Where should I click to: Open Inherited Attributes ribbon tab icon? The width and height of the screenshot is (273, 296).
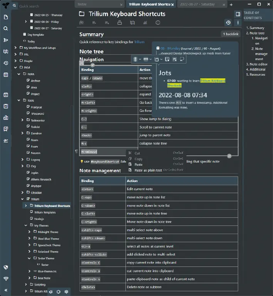coord(107,23)
